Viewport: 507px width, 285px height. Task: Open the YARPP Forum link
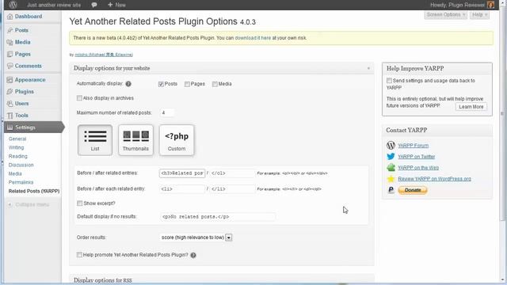coord(414,146)
